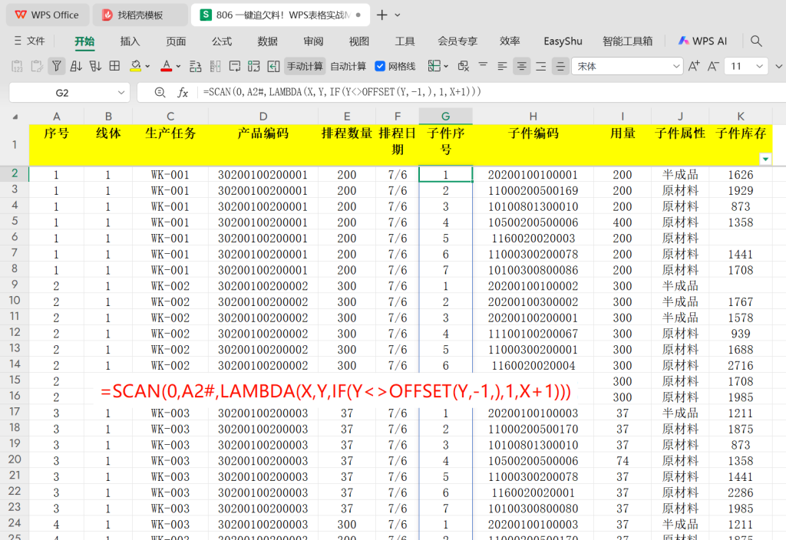Open the 文件 file menu
This screenshot has height=540, width=786.
click(x=30, y=41)
